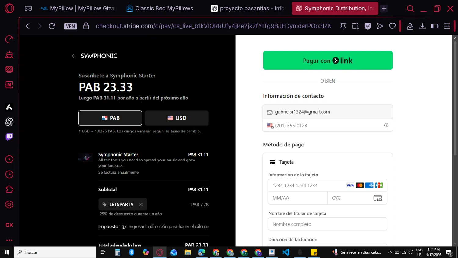Open the Opera main menu logo
Viewport: 458px width, 258px height.
[9, 8]
